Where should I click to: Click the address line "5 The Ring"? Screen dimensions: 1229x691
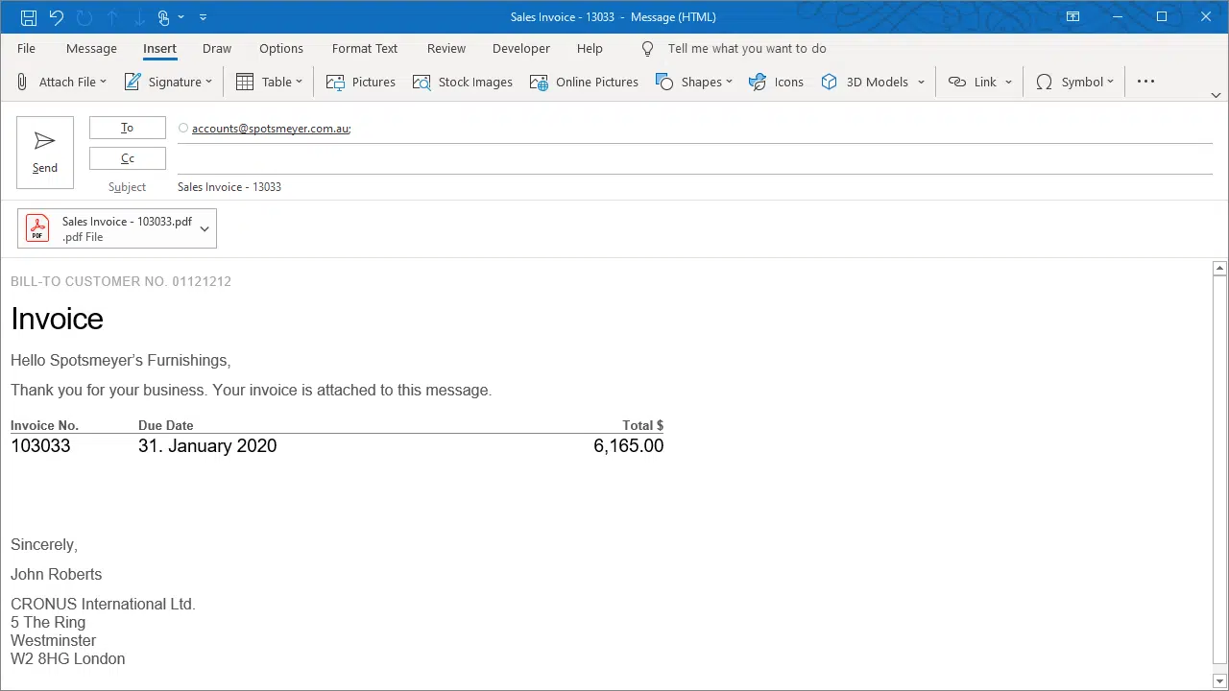click(x=48, y=623)
